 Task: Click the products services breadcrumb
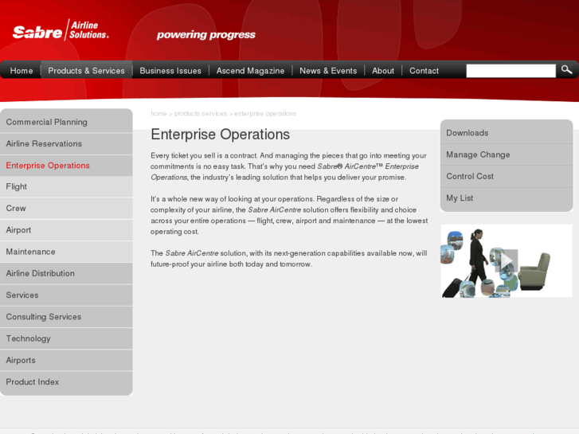coord(201,114)
